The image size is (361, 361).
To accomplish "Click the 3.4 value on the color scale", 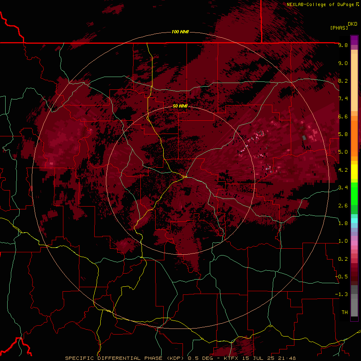I will click(343, 188).
